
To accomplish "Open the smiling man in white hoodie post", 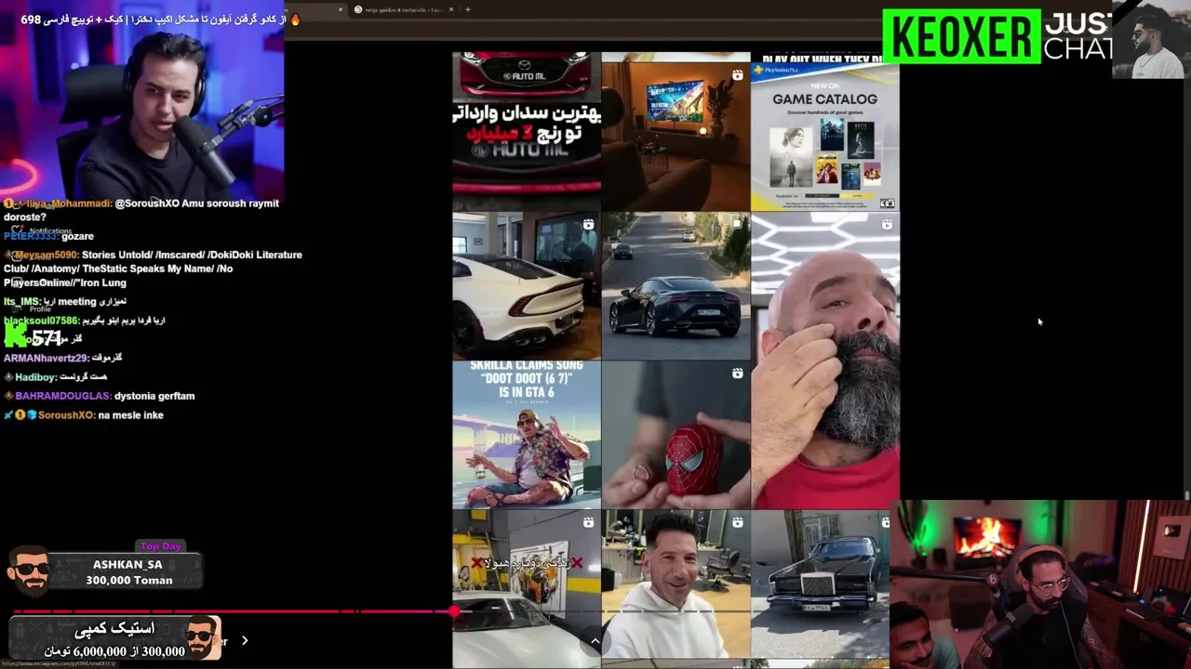I will pyautogui.click(x=676, y=584).
